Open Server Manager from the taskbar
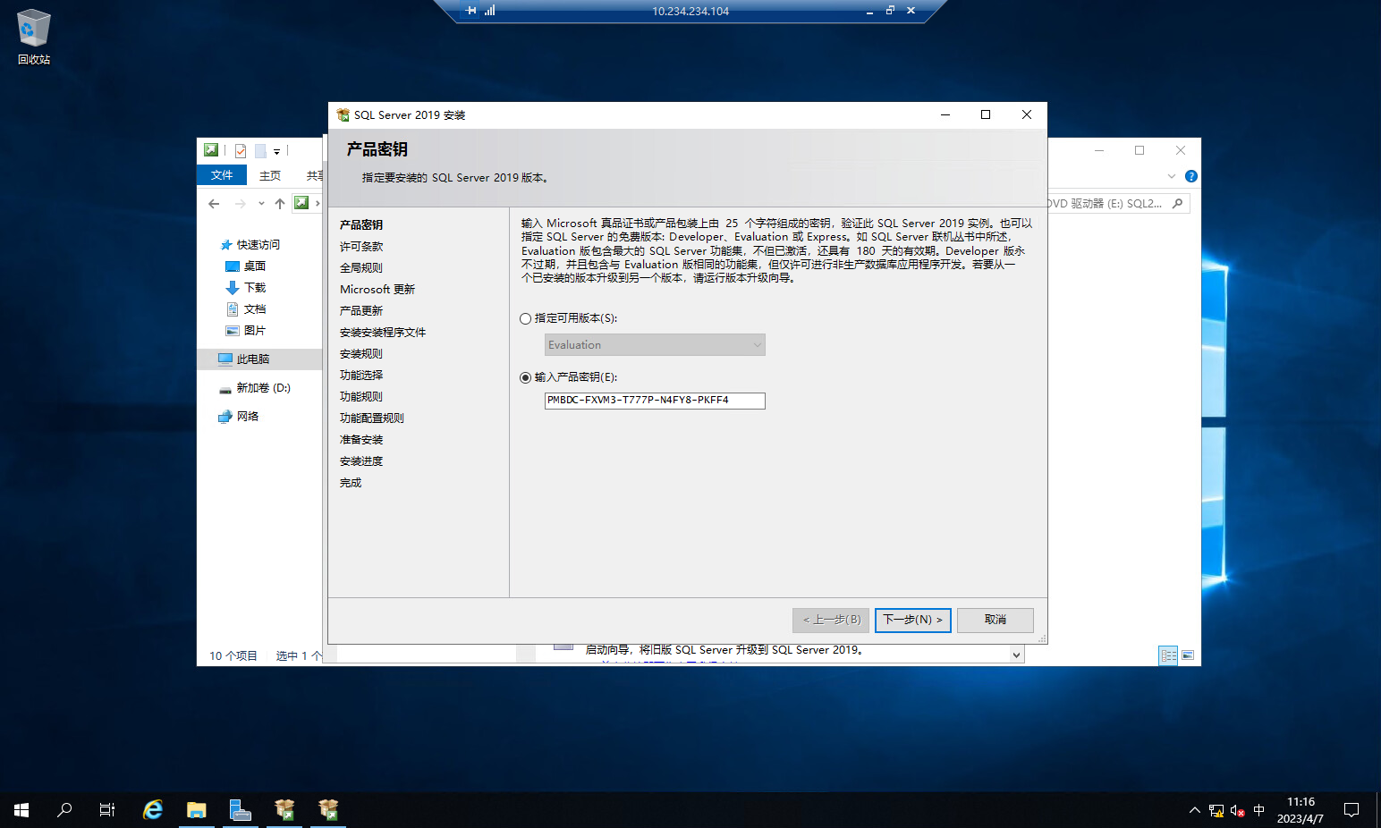This screenshot has height=828, width=1381. click(240, 809)
